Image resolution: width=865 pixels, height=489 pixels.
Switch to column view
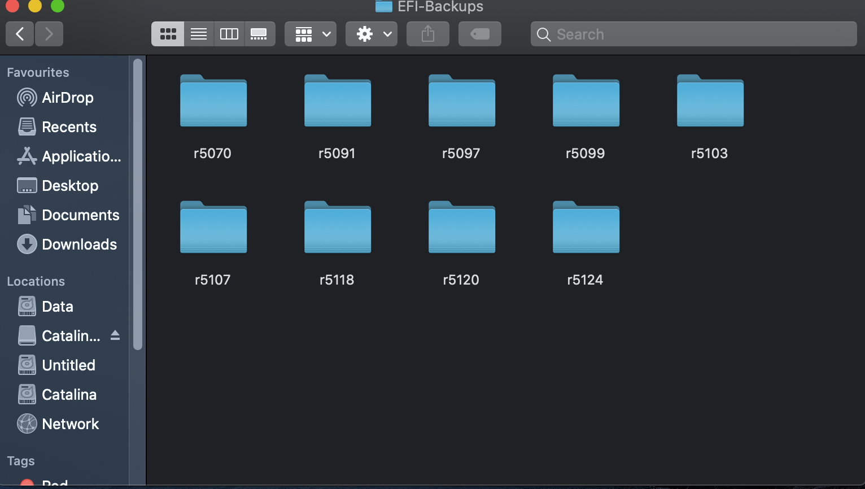[x=229, y=34]
